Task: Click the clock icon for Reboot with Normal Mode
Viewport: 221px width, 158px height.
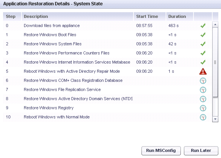Action: [203, 117]
